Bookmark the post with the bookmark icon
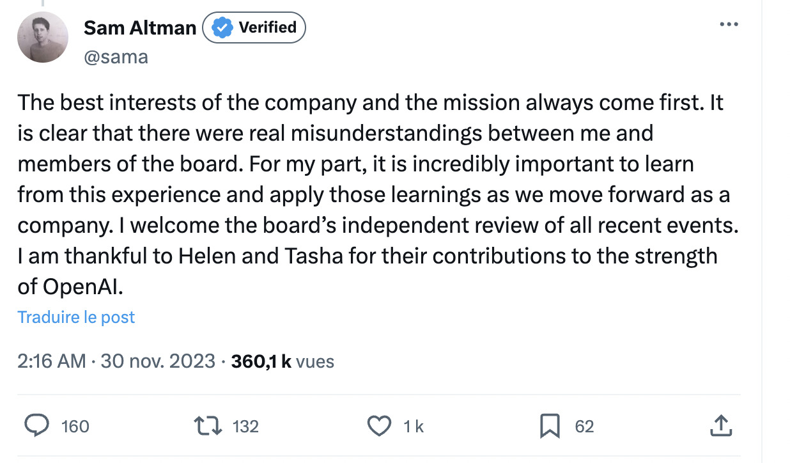Image resolution: width=790 pixels, height=463 pixels. tap(550, 426)
